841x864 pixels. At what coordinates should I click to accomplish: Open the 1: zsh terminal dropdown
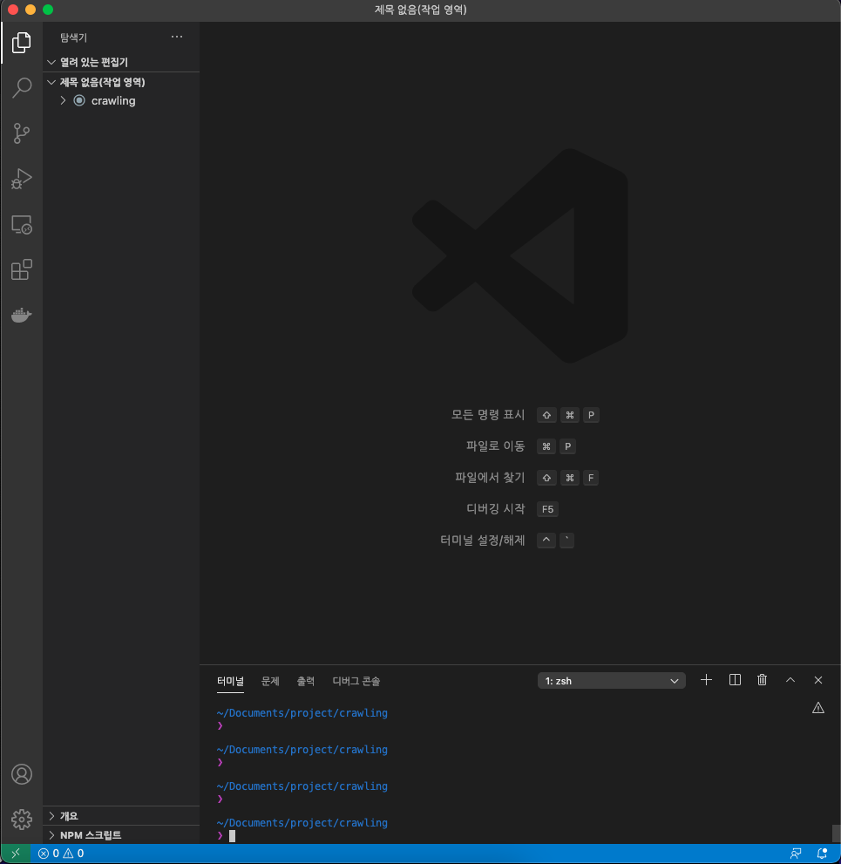[x=611, y=681]
